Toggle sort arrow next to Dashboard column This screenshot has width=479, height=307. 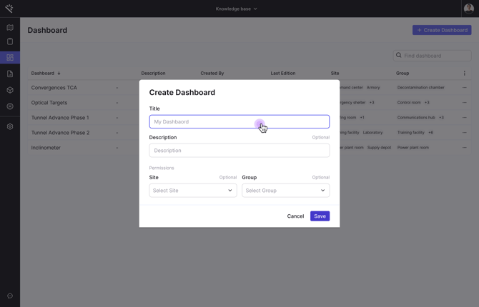59,74
